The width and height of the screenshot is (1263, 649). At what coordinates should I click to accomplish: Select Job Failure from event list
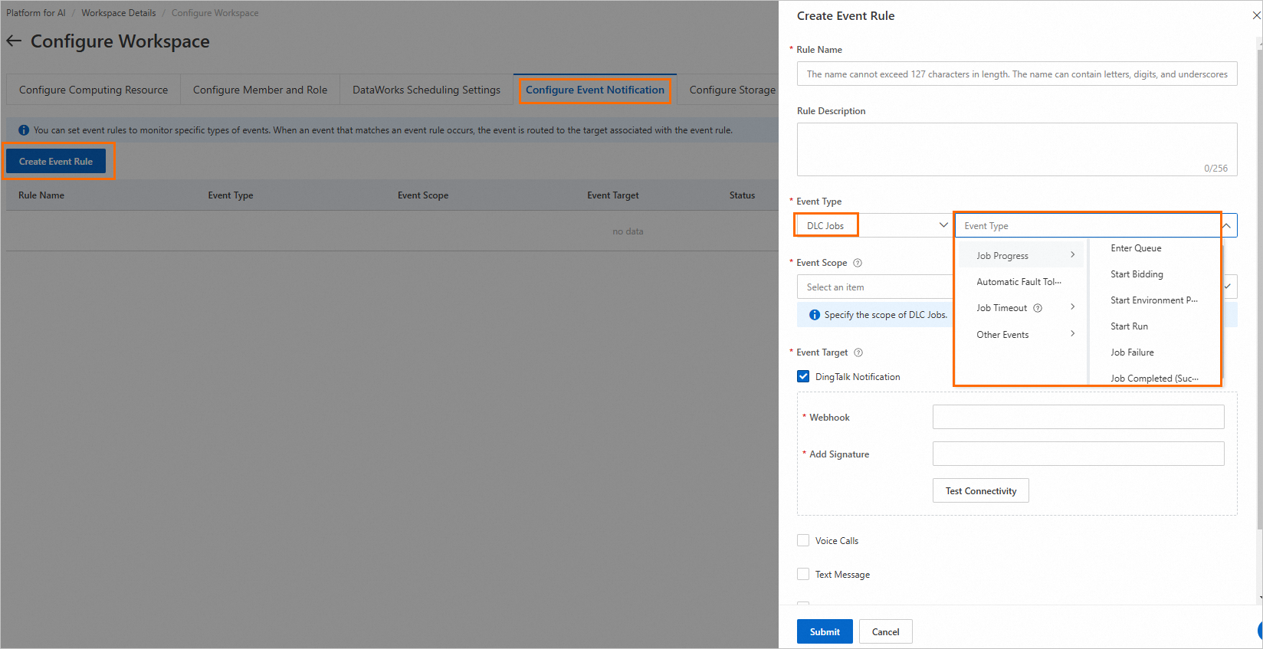[1132, 352]
